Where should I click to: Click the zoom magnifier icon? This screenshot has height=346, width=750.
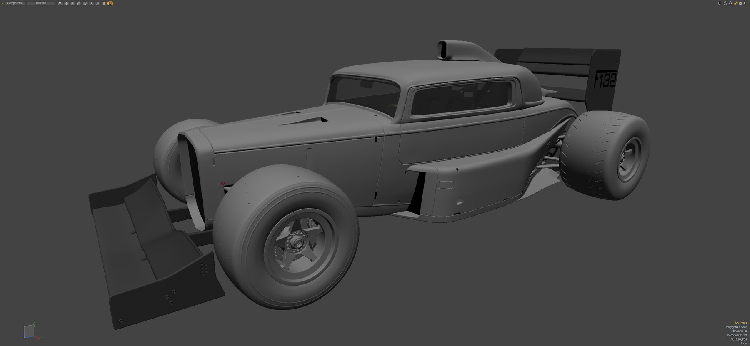point(730,3)
